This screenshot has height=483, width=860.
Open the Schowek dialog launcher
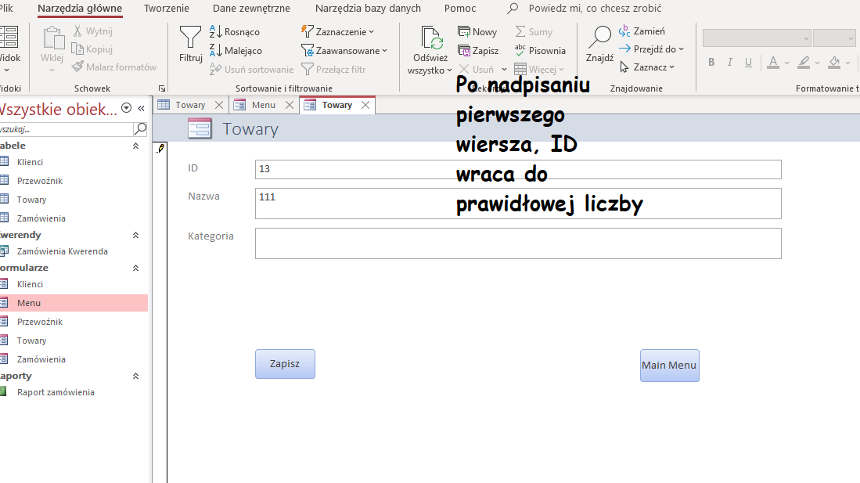pyautogui.click(x=162, y=88)
